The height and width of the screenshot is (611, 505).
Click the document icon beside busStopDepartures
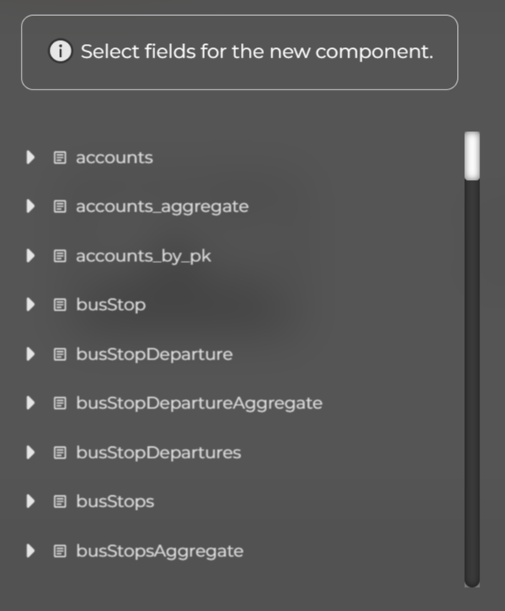pos(60,453)
